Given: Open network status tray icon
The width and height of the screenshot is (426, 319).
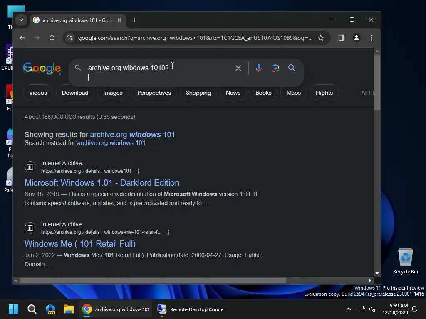Looking at the screenshot, I should [x=362, y=309].
